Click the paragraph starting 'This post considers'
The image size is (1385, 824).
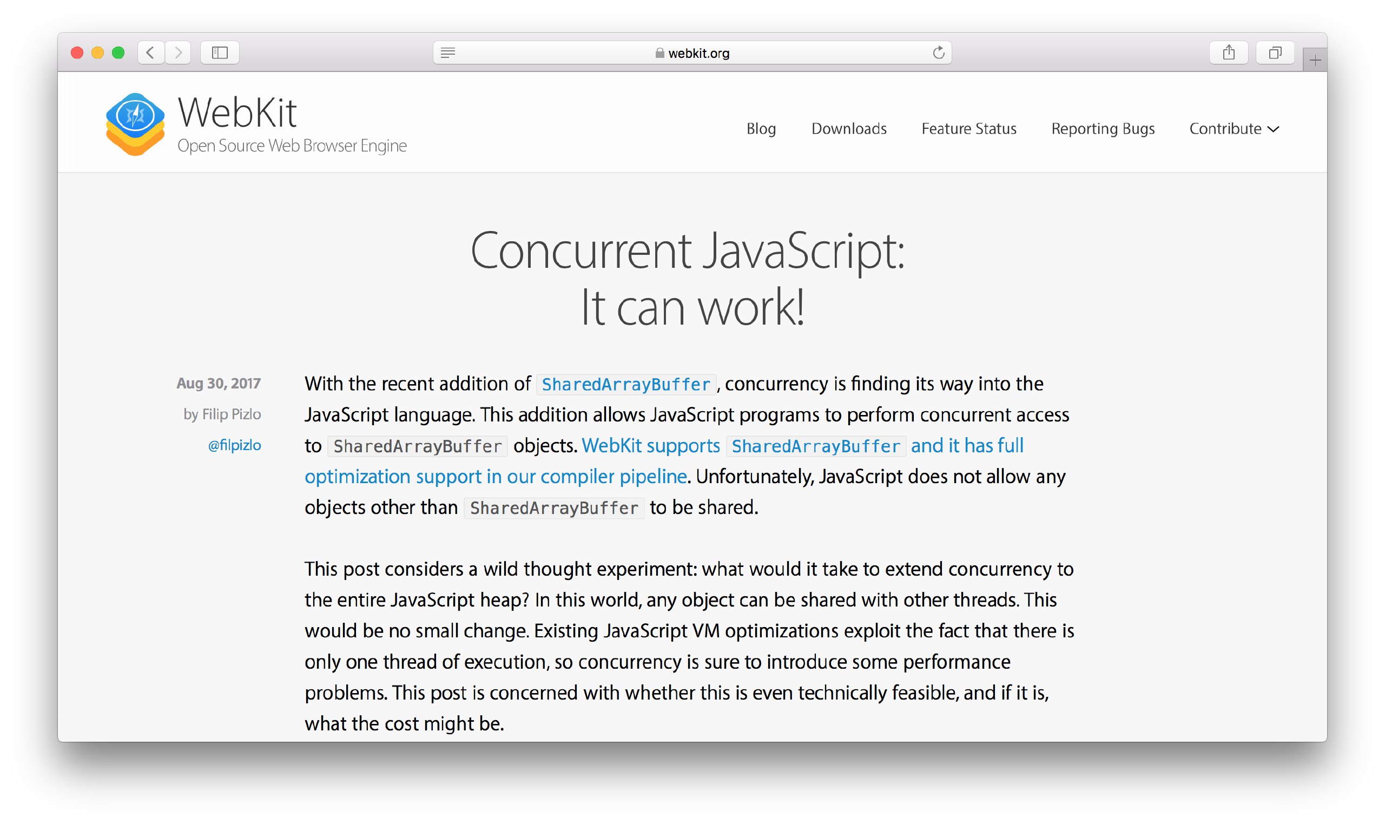689,647
